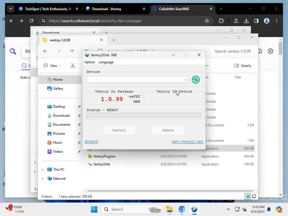Open Ventoy2Disk from the taskbar
The image size is (288, 216).
coord(194,209)
